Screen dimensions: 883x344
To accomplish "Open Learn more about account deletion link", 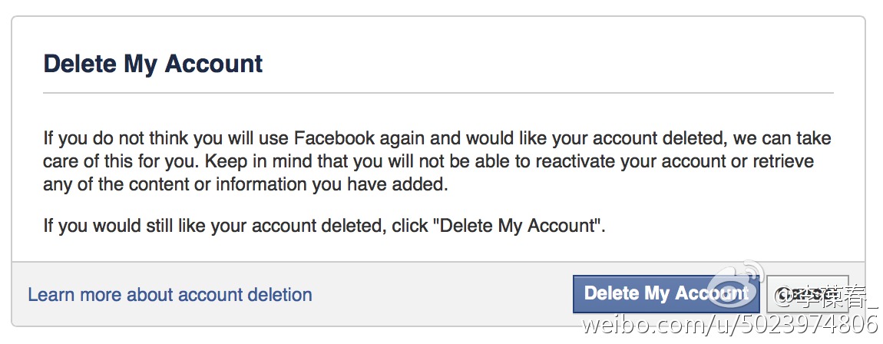I will pos(170,295).
